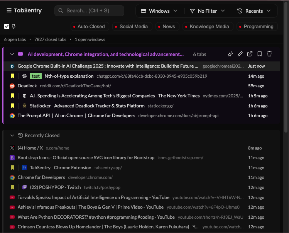Click the vertical scrollbar thumb
Screen dimensions: 289x233
point(286,67)
